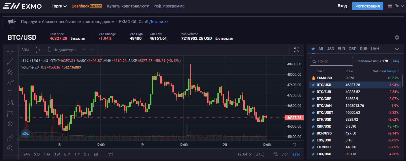This screenshot has width=406, height=161.
Task: Open Реф. программа page
Action: coord(169,6)
